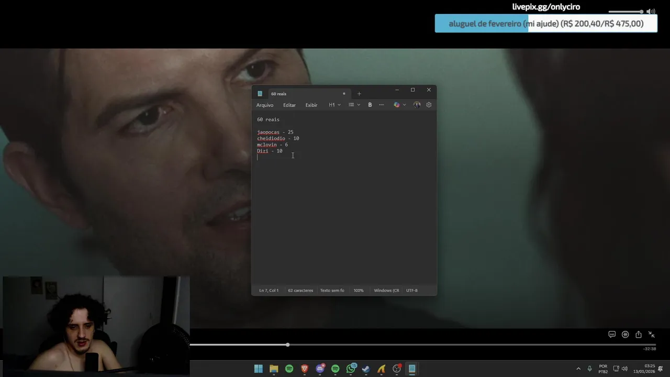The height and width of the screenshot is (377, 670).
Task: Open OBS Studio from the taskbar
Action: click(397, 369)
